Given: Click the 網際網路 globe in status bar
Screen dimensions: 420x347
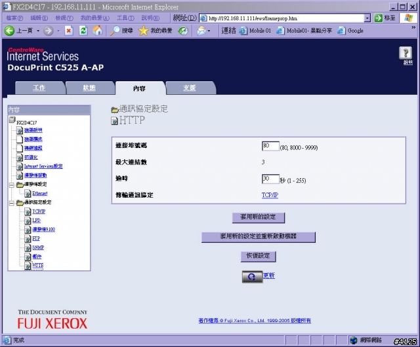Looking at the screenshot, I should point(354,340).
